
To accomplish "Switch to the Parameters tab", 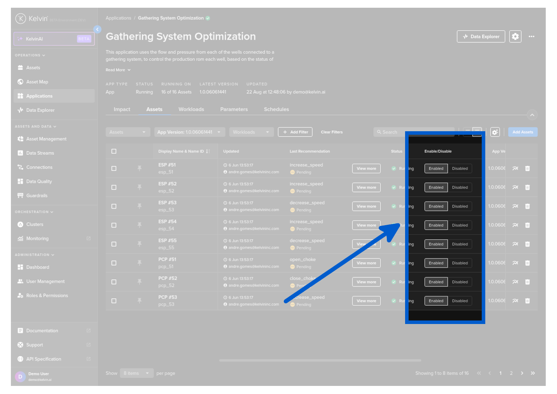I will pos(234,109).
